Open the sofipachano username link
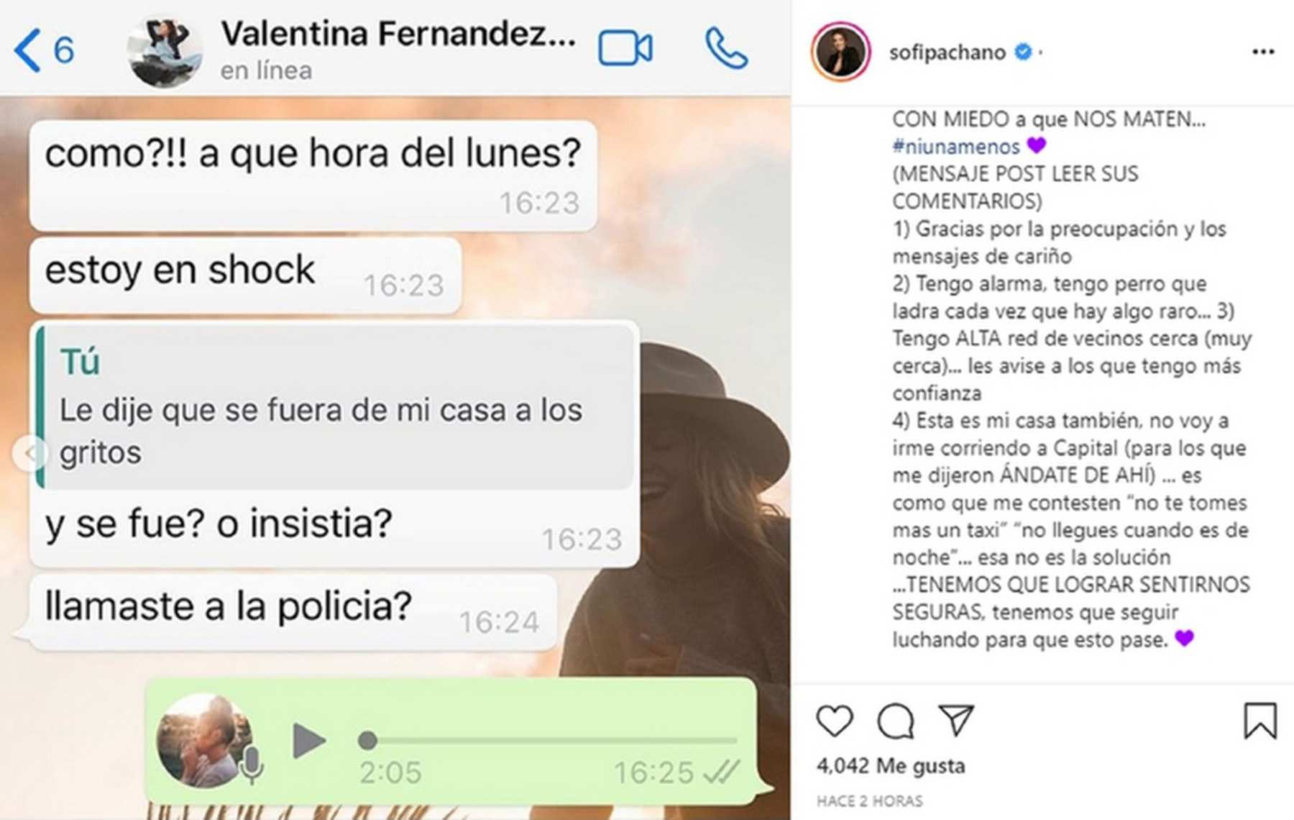1294x820 pixels. [x=947, y=53]
